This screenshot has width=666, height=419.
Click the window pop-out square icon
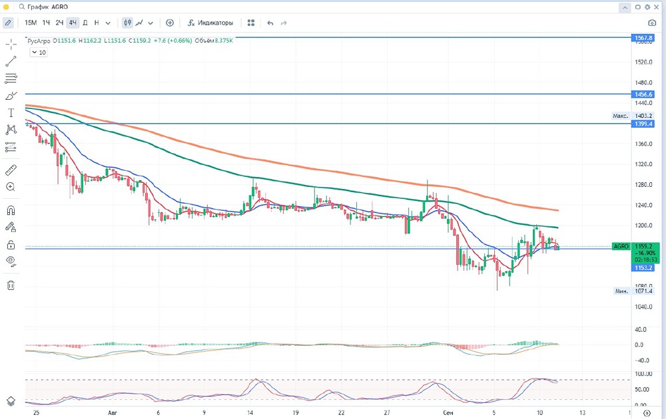637,7
